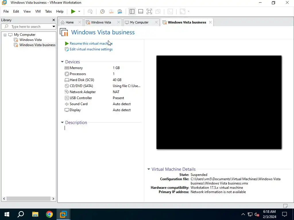Close the My Computer tab
294x220 pixels.
tap(156, 22)
